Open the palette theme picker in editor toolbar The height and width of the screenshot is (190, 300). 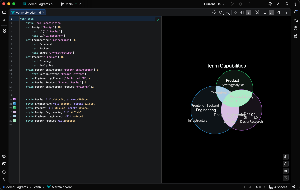click(x=214, y=12)
